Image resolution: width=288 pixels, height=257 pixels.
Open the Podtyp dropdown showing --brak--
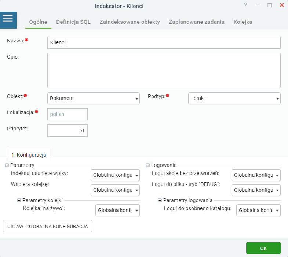pos(234,98)
